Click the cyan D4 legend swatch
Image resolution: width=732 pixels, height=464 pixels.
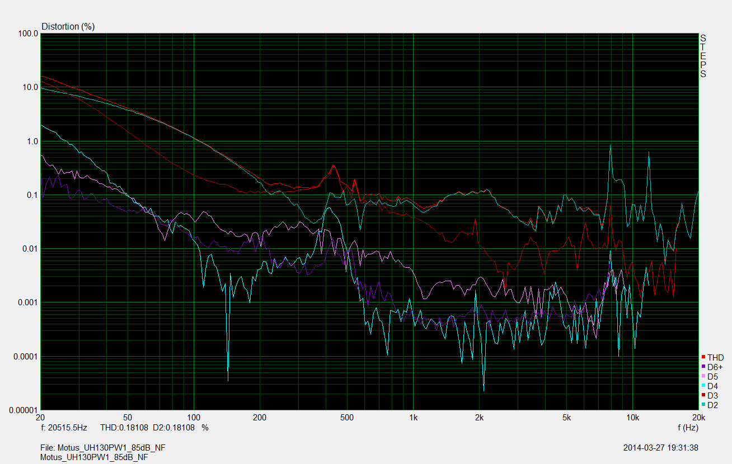coord(703,386)
